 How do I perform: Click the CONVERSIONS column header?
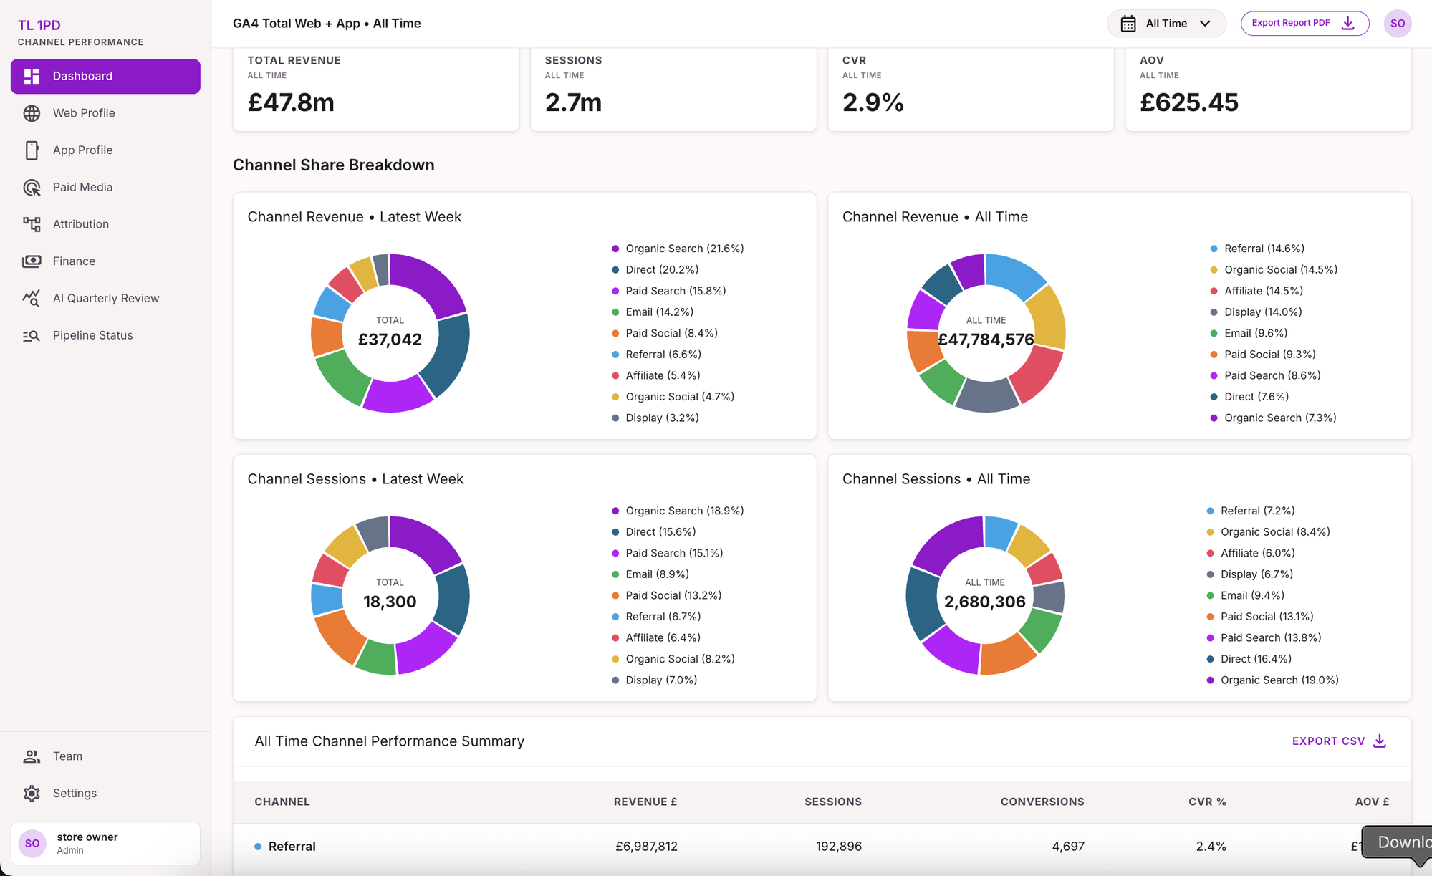click(1042, 802)
